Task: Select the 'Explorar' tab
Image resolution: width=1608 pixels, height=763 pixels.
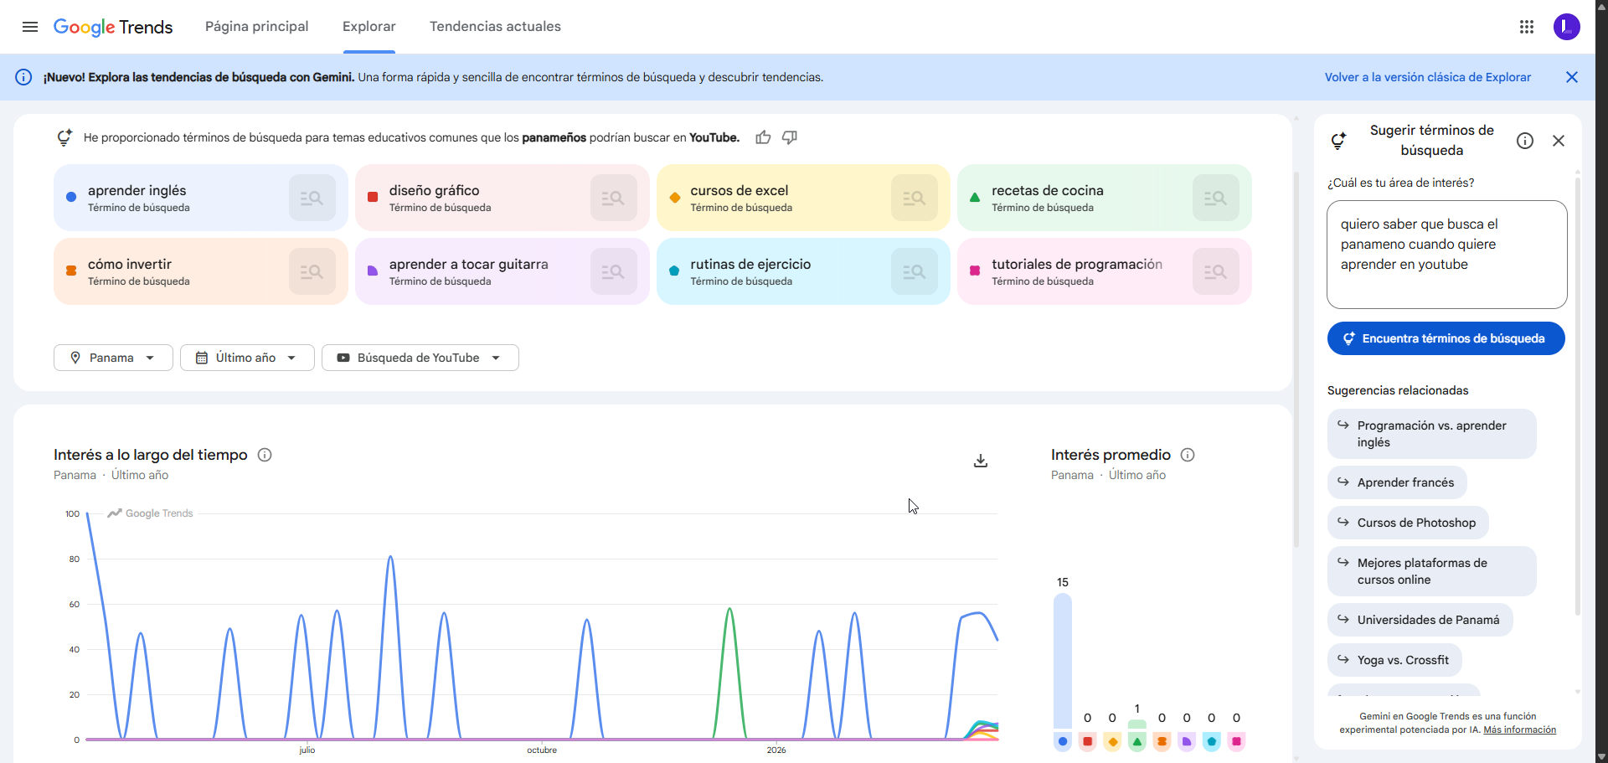Action: (369, 27)
